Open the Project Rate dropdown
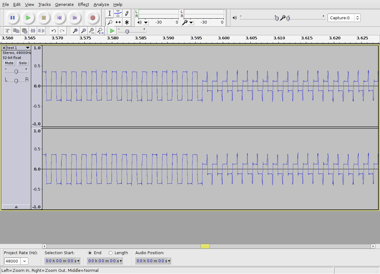 tap(24, 261)
